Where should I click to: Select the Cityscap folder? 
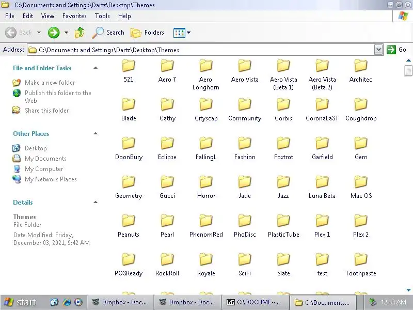(206, 110)
